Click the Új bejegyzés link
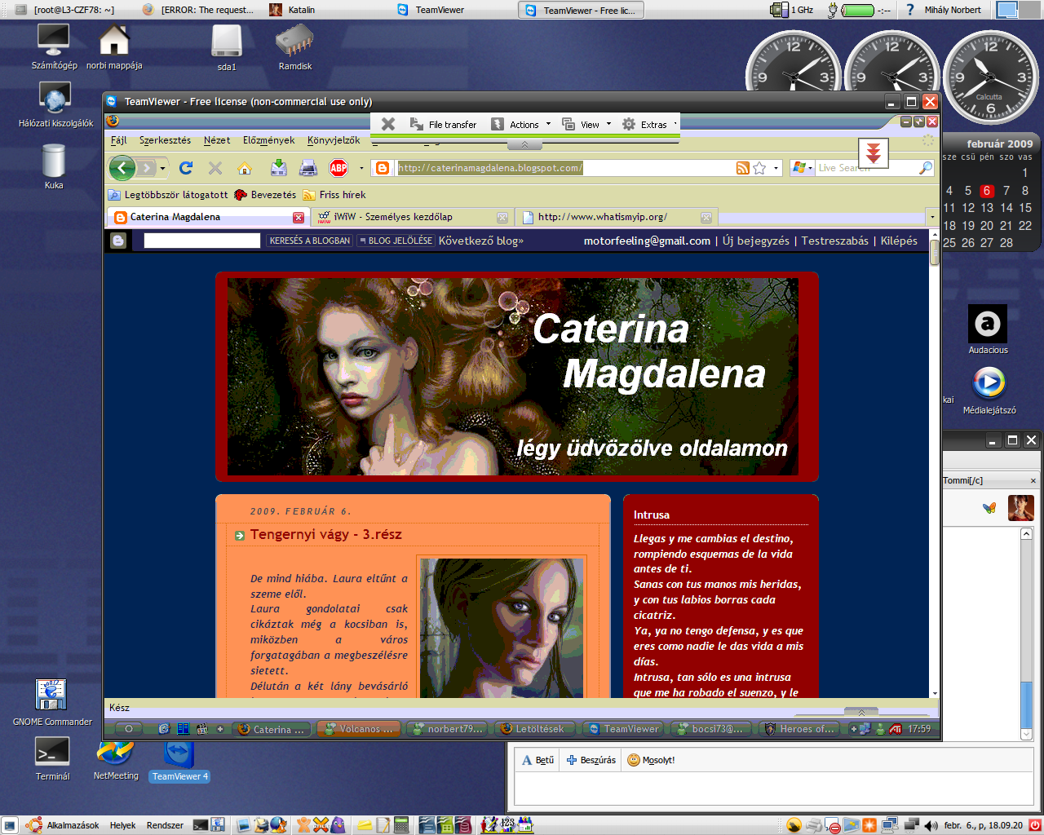1044x835 pixels. pos(756,241)
